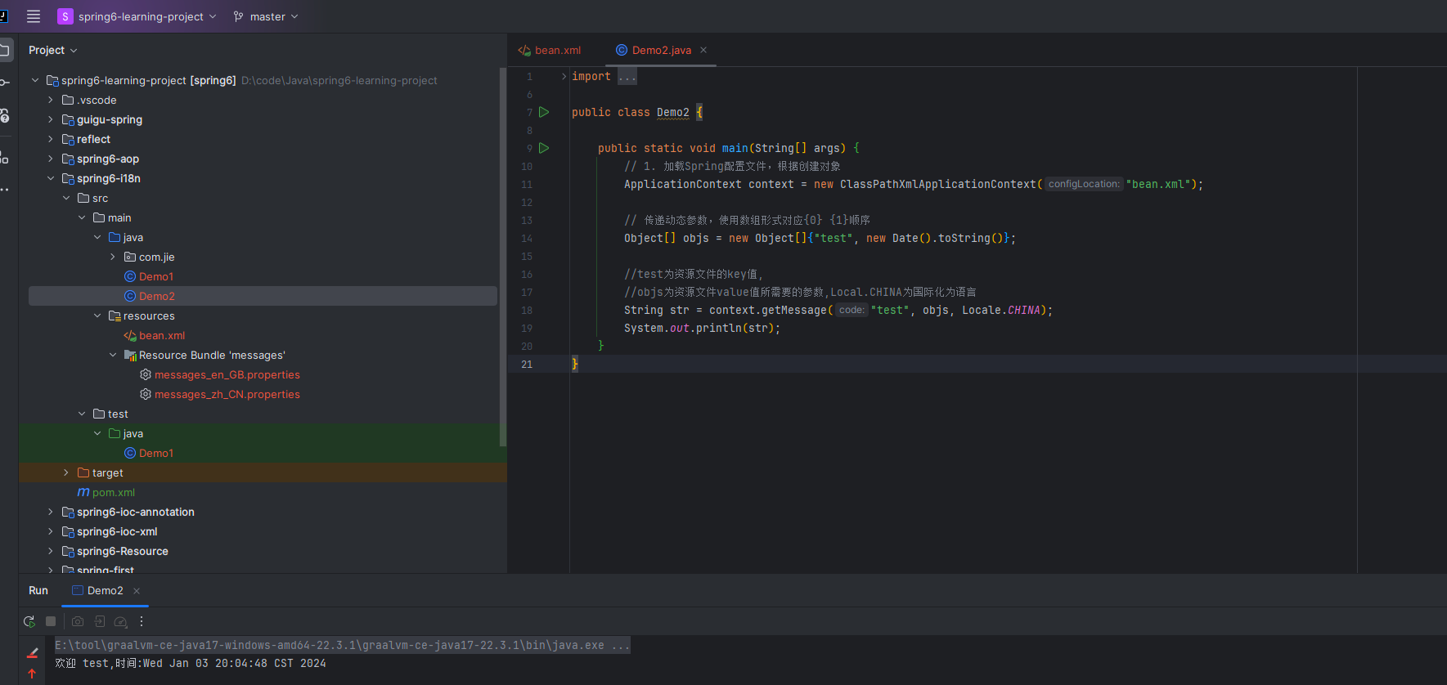Expand the .vscode folder
The image size is (1447, 685).
tap(51, 100)
